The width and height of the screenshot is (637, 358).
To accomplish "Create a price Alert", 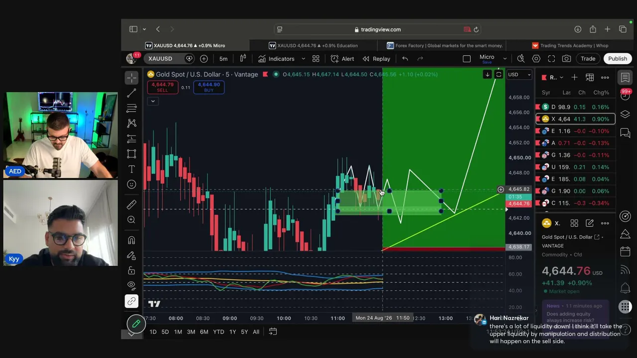I will point(342,59).
